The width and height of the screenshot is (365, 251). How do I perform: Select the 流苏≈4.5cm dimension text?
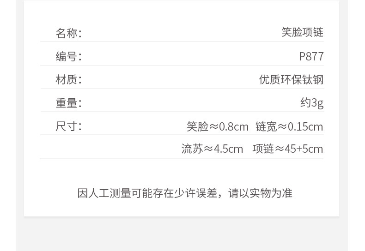(x=212, y=149)
